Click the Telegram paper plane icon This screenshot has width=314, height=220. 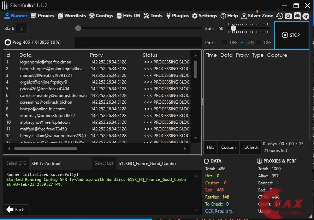(x=306, y=16)
